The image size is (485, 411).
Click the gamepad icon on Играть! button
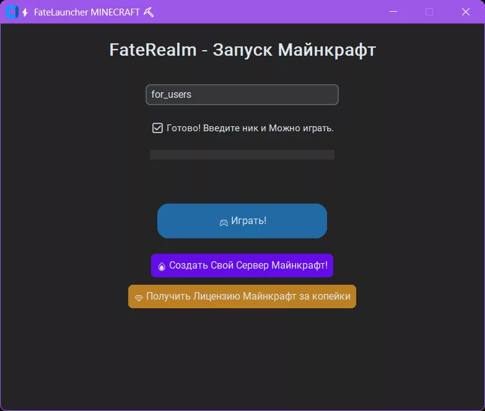[x=224, y=222]
